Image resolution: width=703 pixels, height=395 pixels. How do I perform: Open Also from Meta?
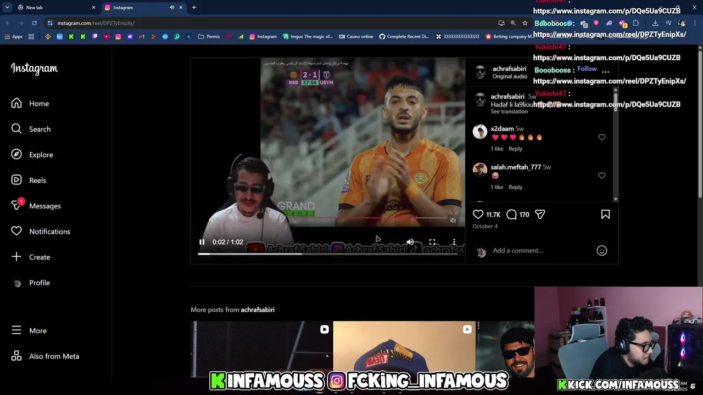point(45,356)
